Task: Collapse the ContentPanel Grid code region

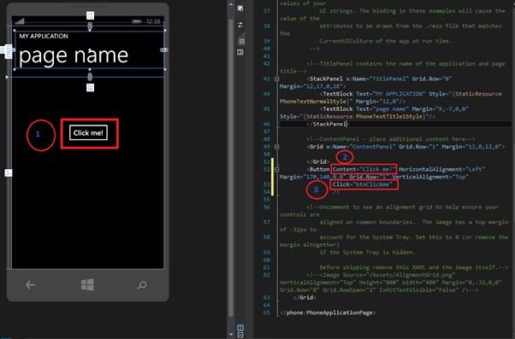Action: (x=277, y=147)
